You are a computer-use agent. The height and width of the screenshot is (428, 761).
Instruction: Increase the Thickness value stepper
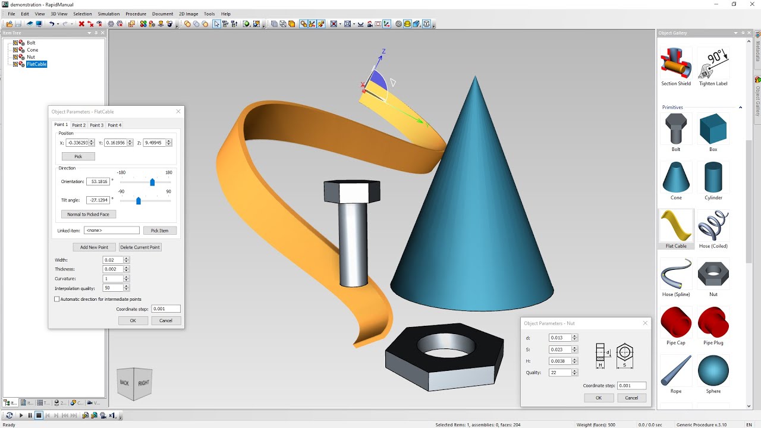click(126, 267)
